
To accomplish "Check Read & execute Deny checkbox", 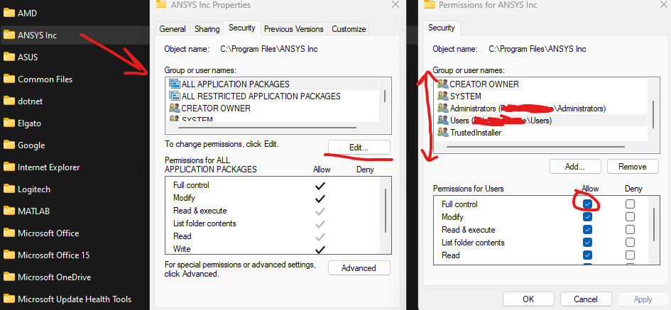I will click(630, 230).
